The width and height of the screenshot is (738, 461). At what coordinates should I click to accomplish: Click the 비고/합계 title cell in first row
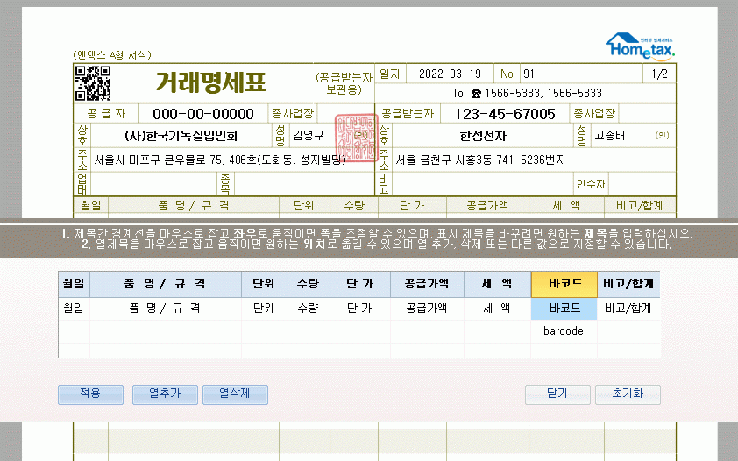point(628,309)
